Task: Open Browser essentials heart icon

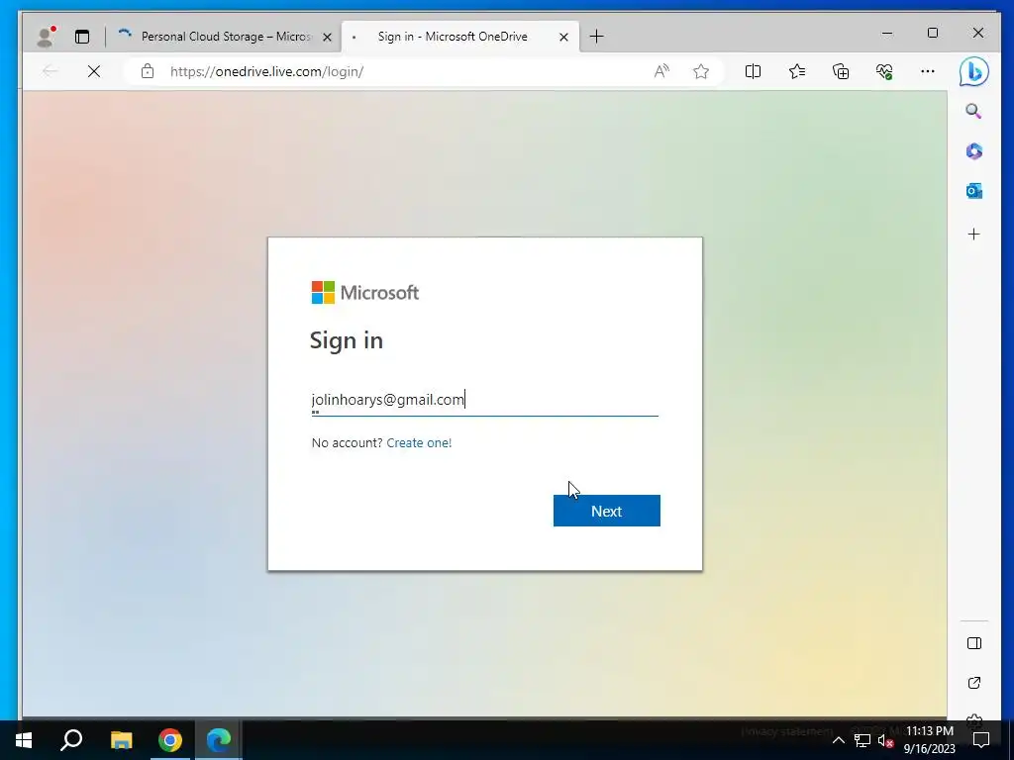Action: pos(884,71)
